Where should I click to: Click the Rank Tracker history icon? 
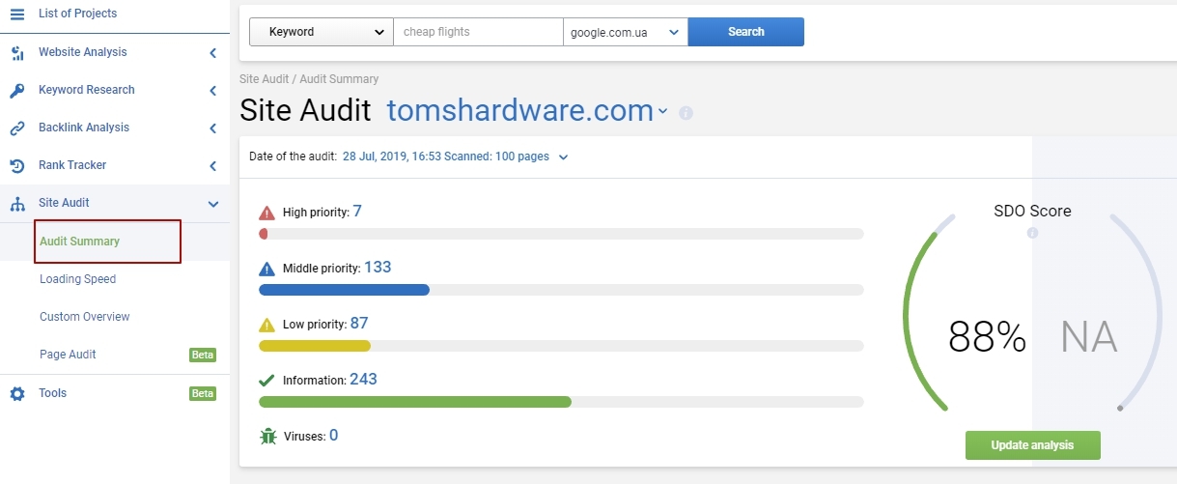[x=16, y=165]
